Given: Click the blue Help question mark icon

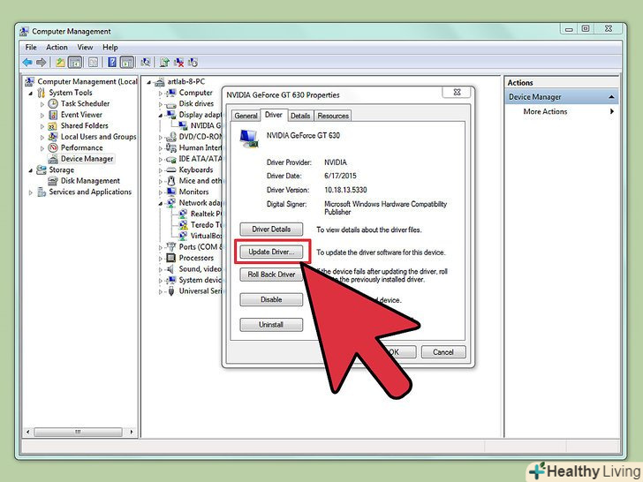Looking at the screenshot, I should point(112,63).
